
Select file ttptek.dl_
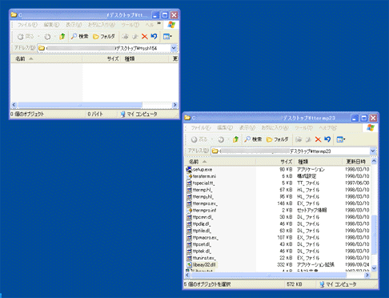point(203,252)
